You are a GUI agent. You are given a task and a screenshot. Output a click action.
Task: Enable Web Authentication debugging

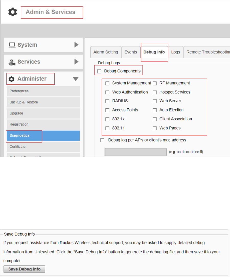[107, 92]
